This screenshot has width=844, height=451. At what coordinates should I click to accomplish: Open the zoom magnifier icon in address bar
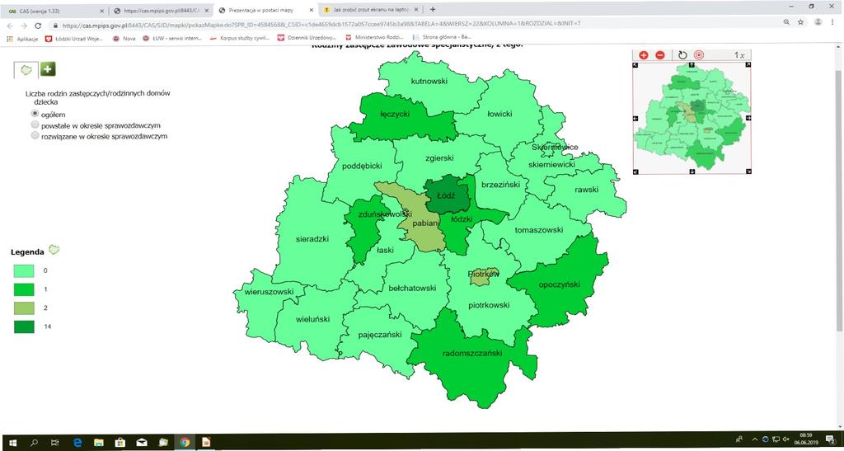click(787, 22)
